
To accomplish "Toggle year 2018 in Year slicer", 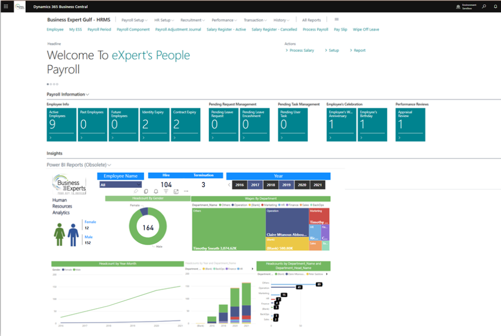I will coord(271,185).
